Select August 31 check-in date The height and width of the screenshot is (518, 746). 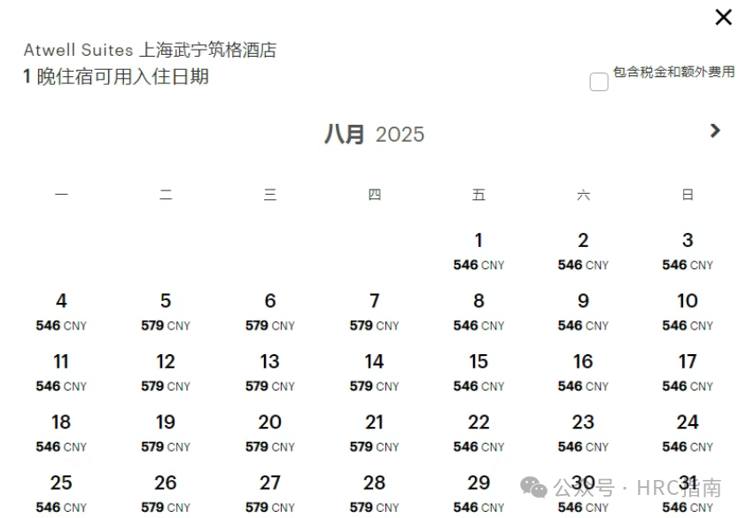(x=687, y=483)
